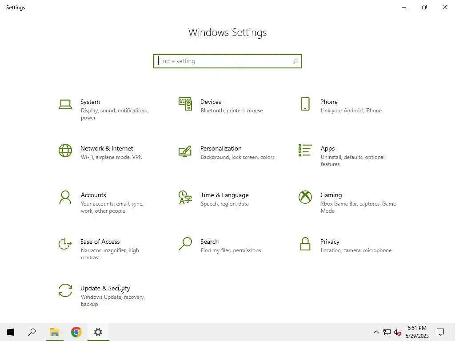Viewport: 455px width, 341px height.
Task: Open the taskbar clock showing 5:51 PM
Action: click(417, 332)
